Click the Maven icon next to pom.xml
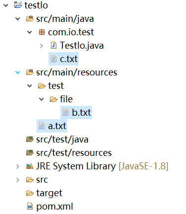The width and height of the screenshot is (186, 214). (30, 207)
